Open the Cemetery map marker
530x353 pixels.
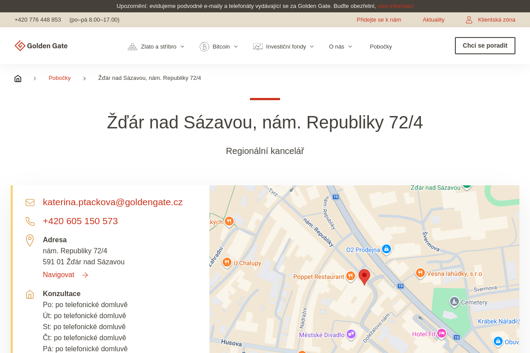coord(454,302)
